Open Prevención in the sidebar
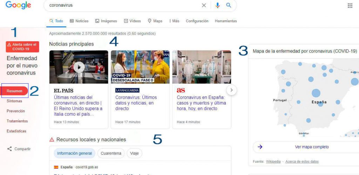This screenshot has width=359, height=175. (16, 111)
